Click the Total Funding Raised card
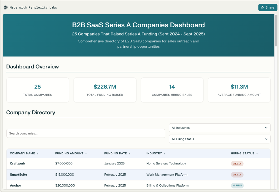This screenshot has height=192, width=279. (x=105, y=90)
